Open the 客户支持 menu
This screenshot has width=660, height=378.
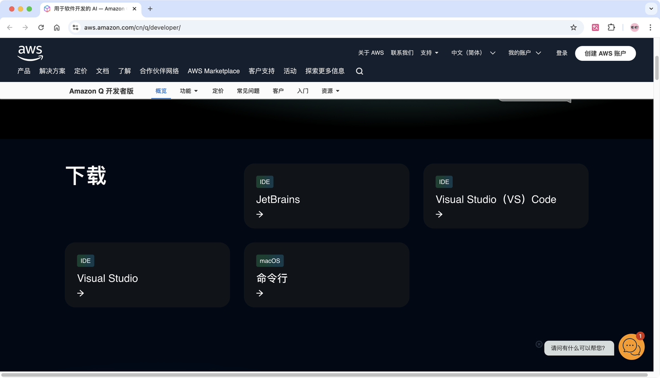261,71
